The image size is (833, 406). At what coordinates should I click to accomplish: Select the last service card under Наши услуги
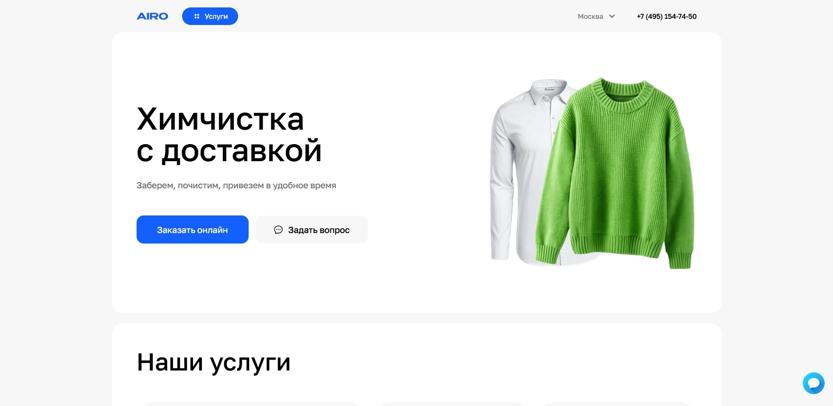click(x=617, y=404)
